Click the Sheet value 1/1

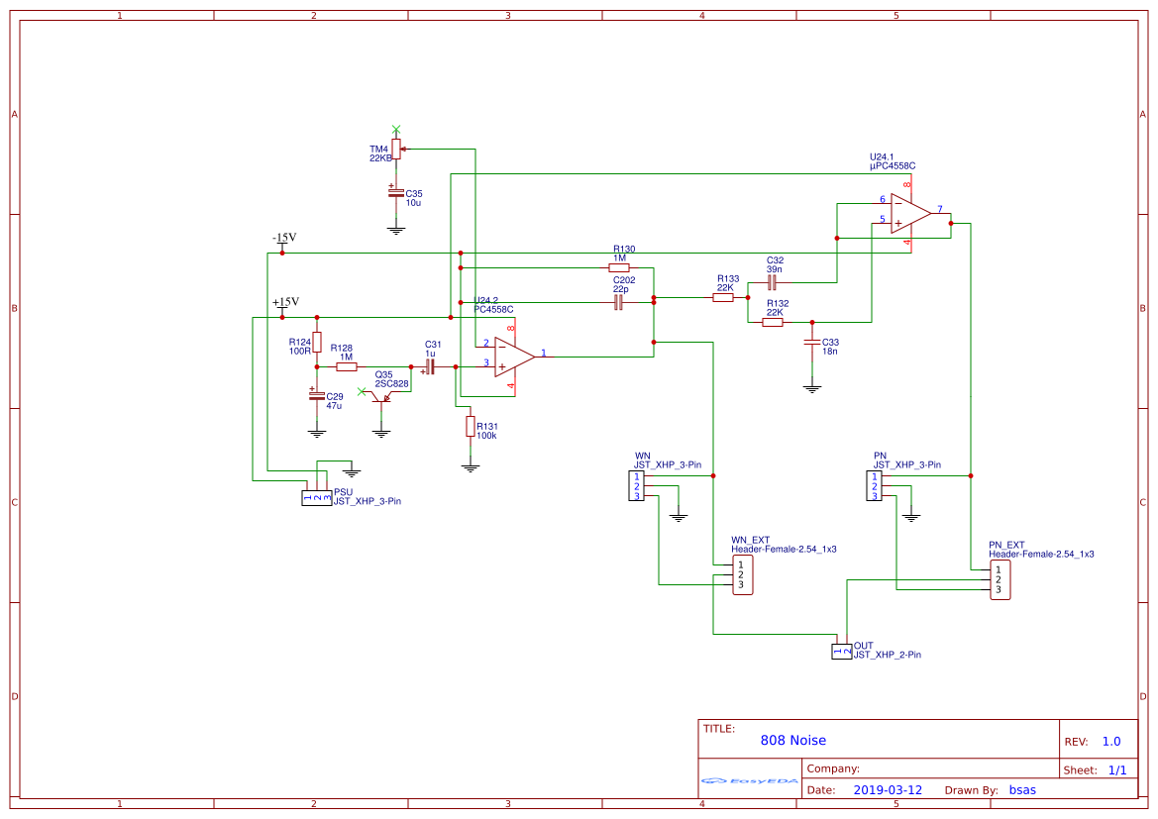coord(1117,770)
